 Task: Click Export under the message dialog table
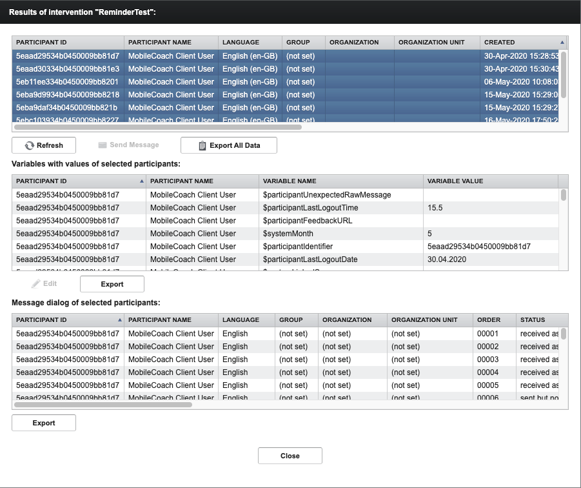(43, 422)
